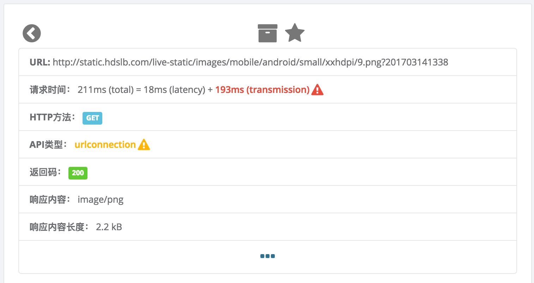534x283 pixels.
Task: Click the 2.2 kB content length value
Action: pos(109,227)
